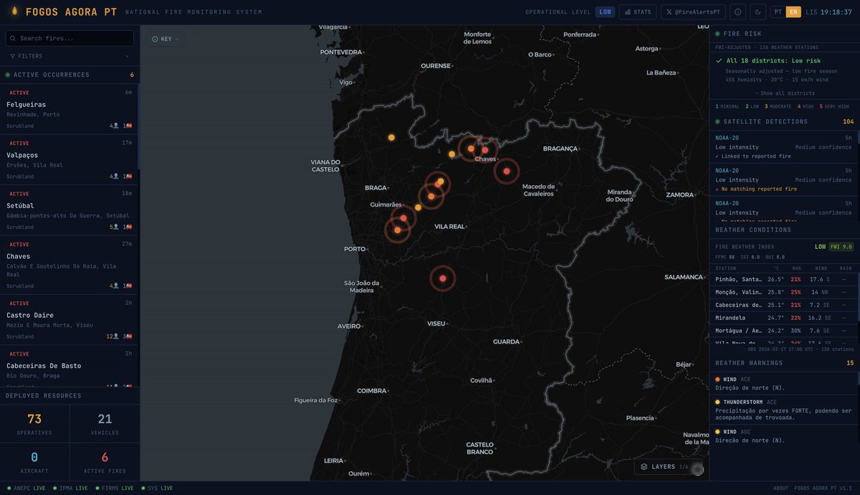This screenshot has width=860, height=495.
Task: Expand Show all districts
Action: click(785, 93)
